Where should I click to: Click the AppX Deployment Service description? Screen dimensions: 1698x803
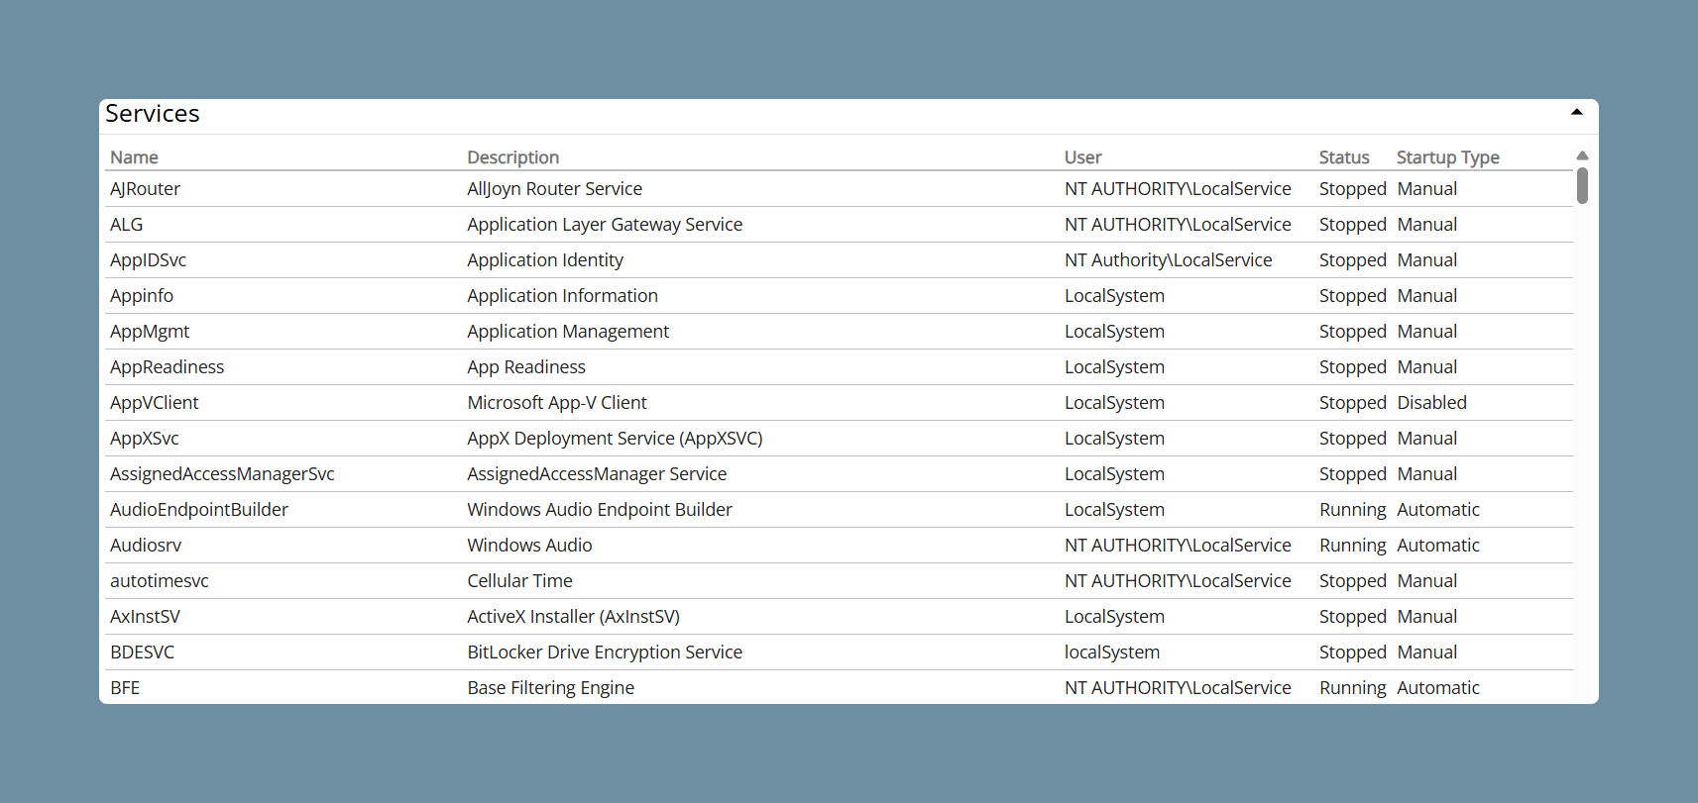click(x=615, y=439)
